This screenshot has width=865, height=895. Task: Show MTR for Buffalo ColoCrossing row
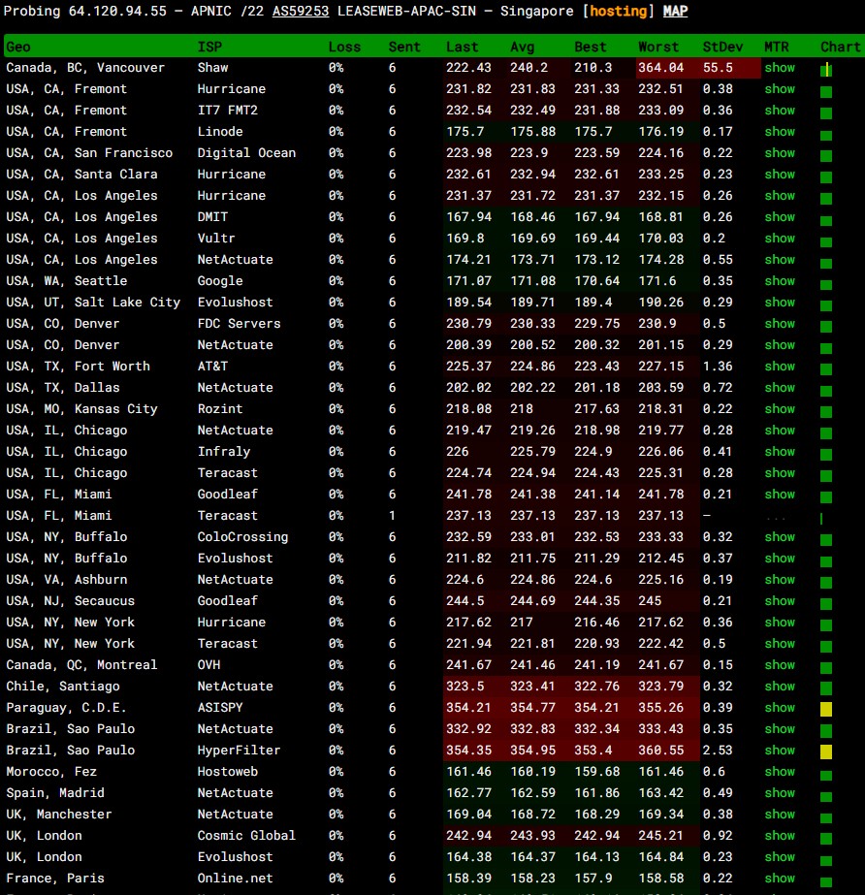pyautogui.click(x=780, y=536)
